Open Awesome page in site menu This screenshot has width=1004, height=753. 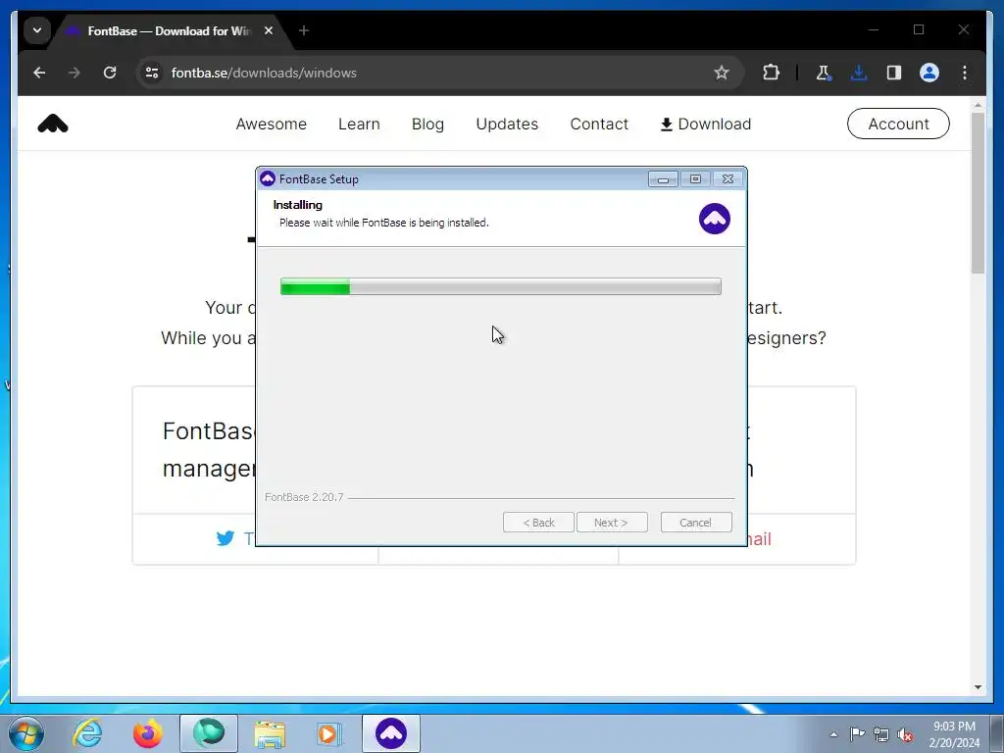tap(271, 125)
